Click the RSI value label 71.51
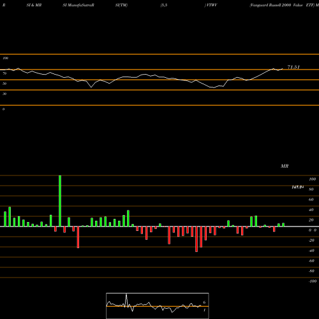This screenshot has width=319, height=319. 293,67
